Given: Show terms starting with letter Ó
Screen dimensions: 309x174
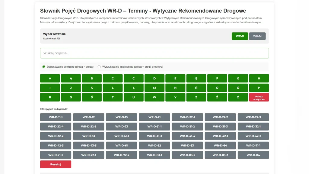Looking at the screenshot, I should (x=238, y=88).
